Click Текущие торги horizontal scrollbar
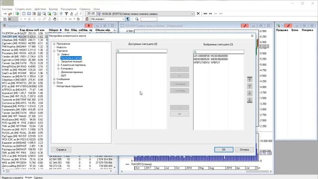 [x=58, y=171]
